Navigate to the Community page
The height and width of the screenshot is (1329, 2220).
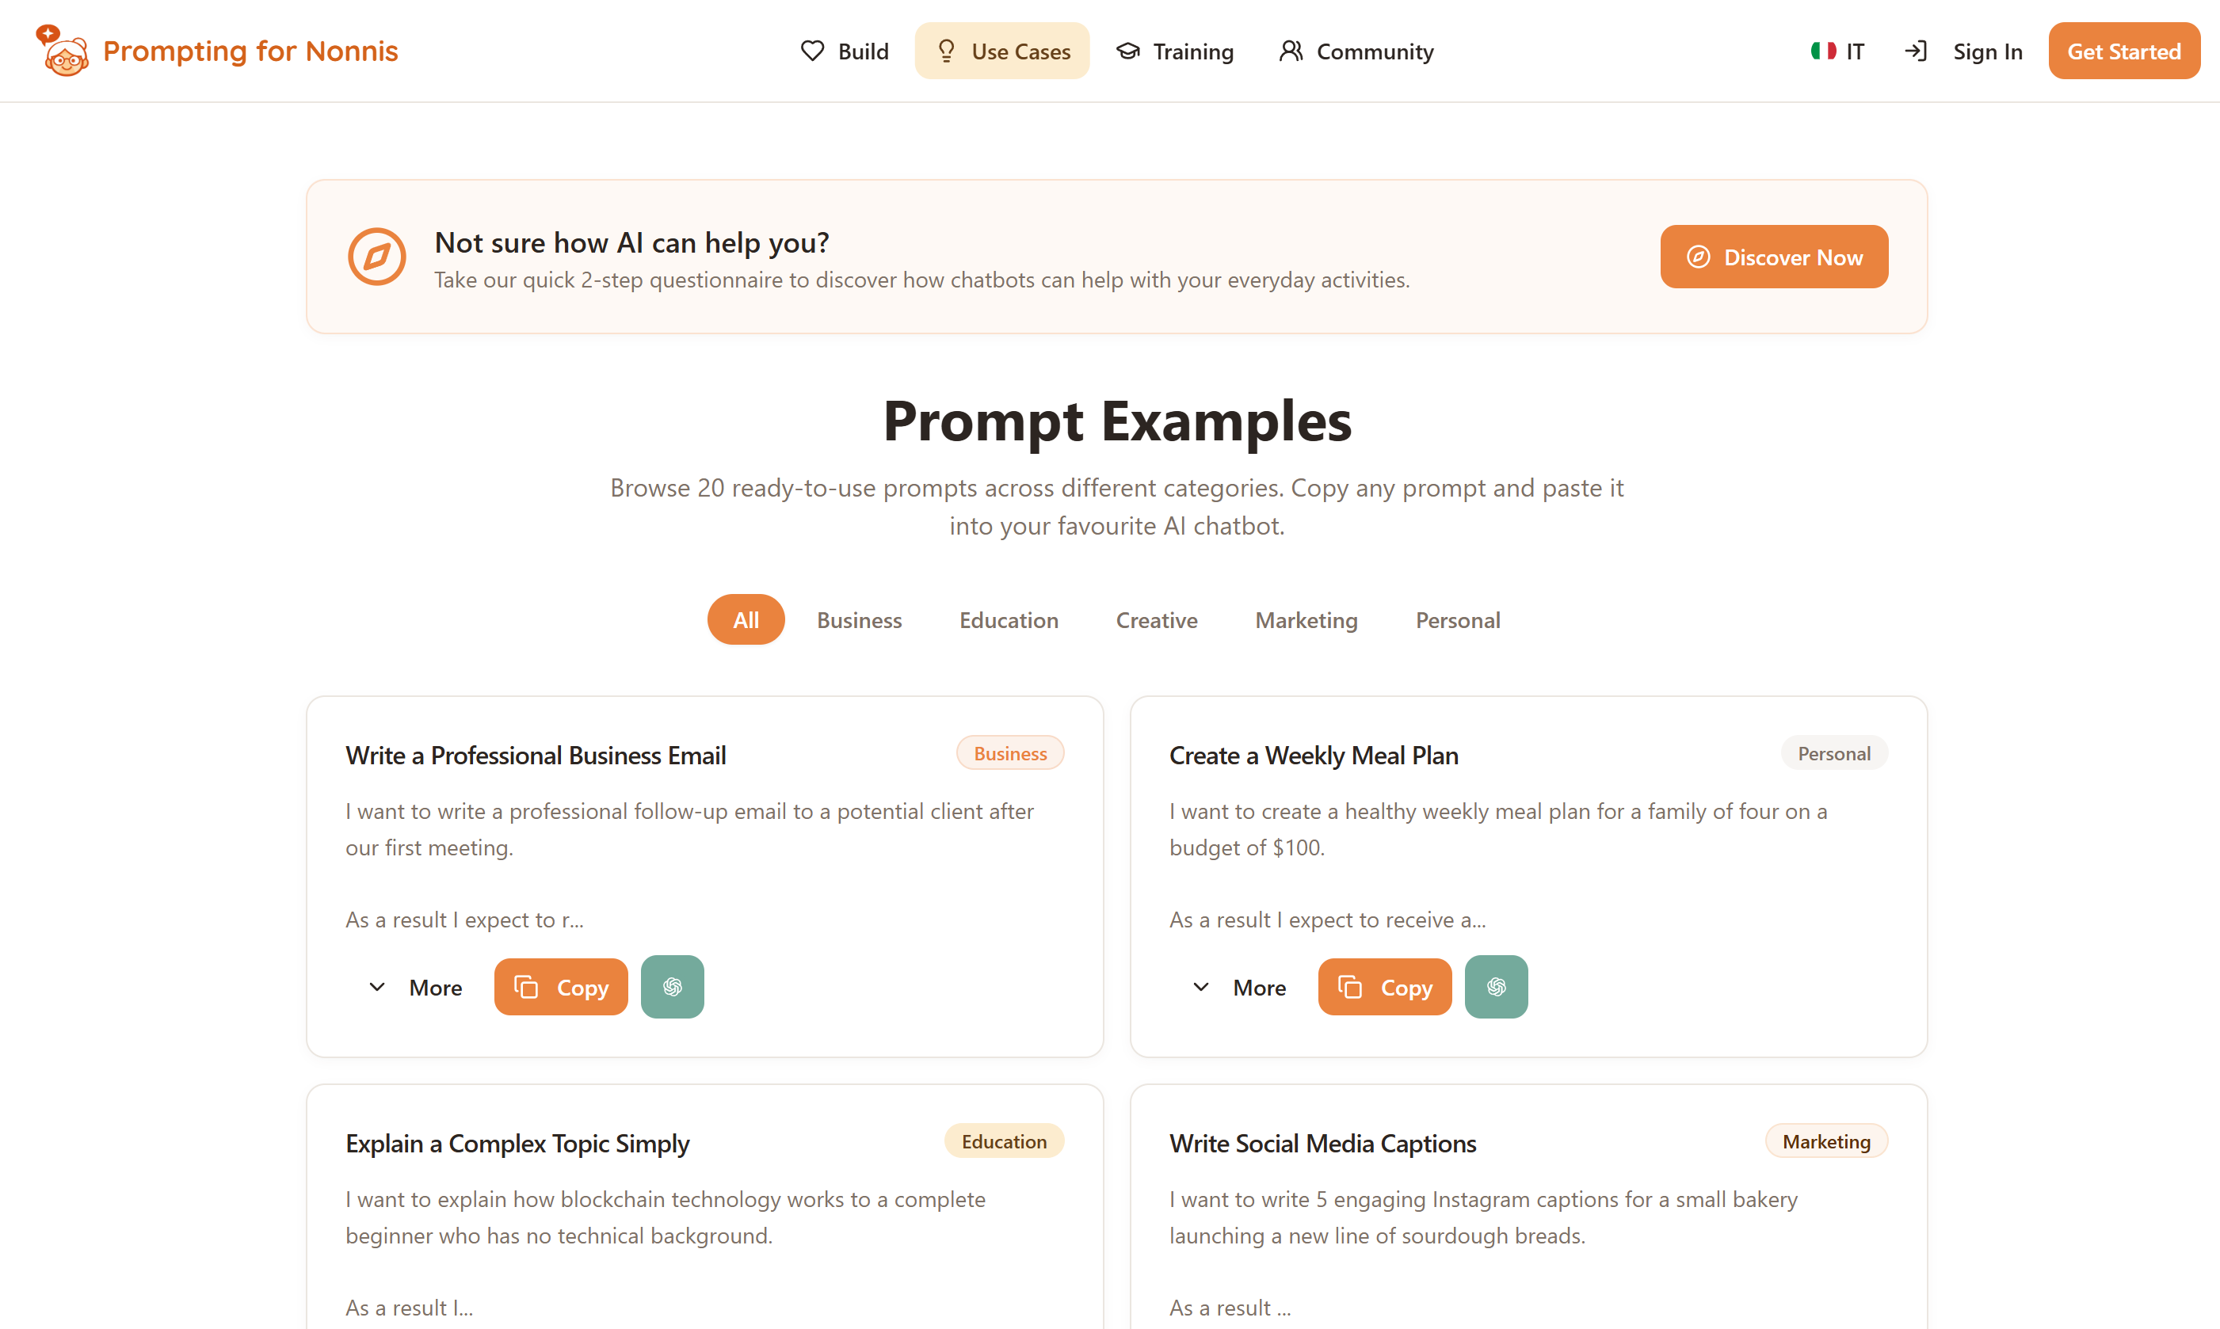coord(1356,51)
